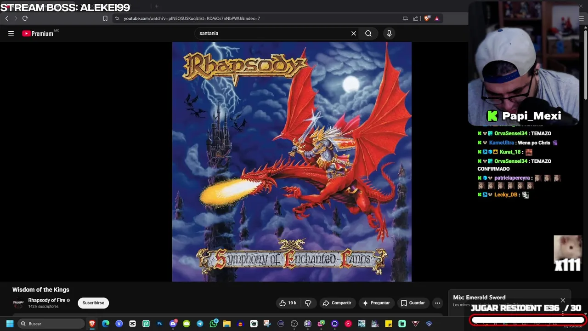This screenshot has width=588, height=331.
Task: Clear the search box with the X
Action: (x=354, y=33)
